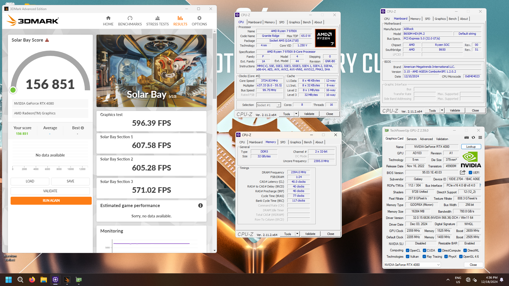The image size is (509, 286).
Task: Share the GPU BIOS via export icon
Action: [x=463, y=172]
